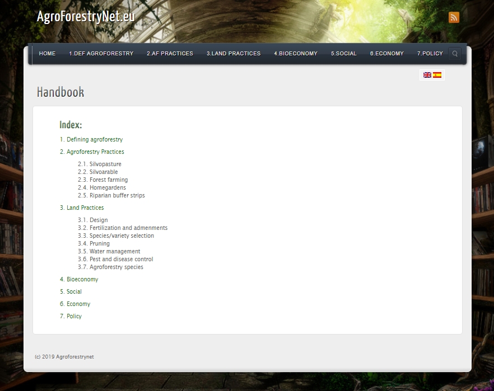Open index link 4. Bioeconomy

(79, 279)
